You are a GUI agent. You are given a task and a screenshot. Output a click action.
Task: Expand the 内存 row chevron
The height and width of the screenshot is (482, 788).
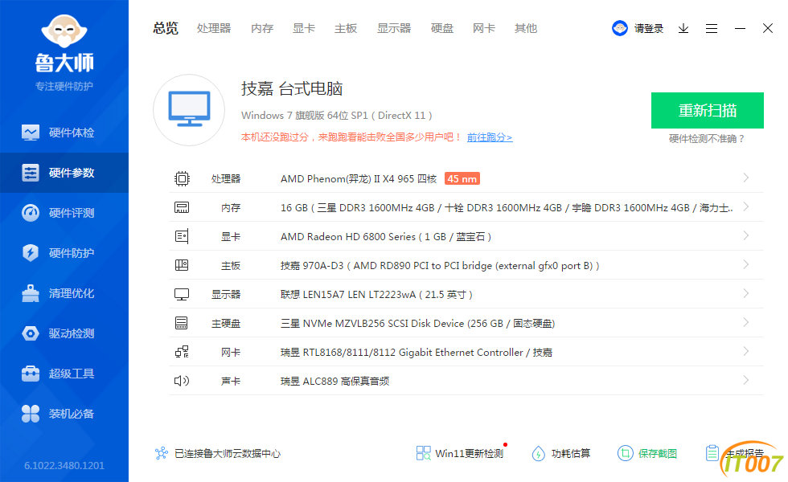click(x=746, y=206)
